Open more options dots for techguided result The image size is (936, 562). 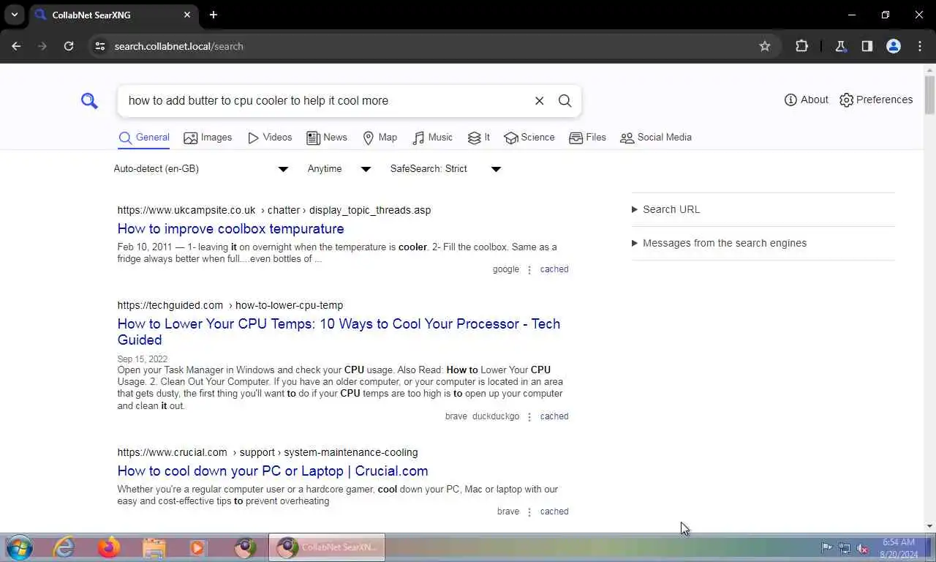click(529, 417)
